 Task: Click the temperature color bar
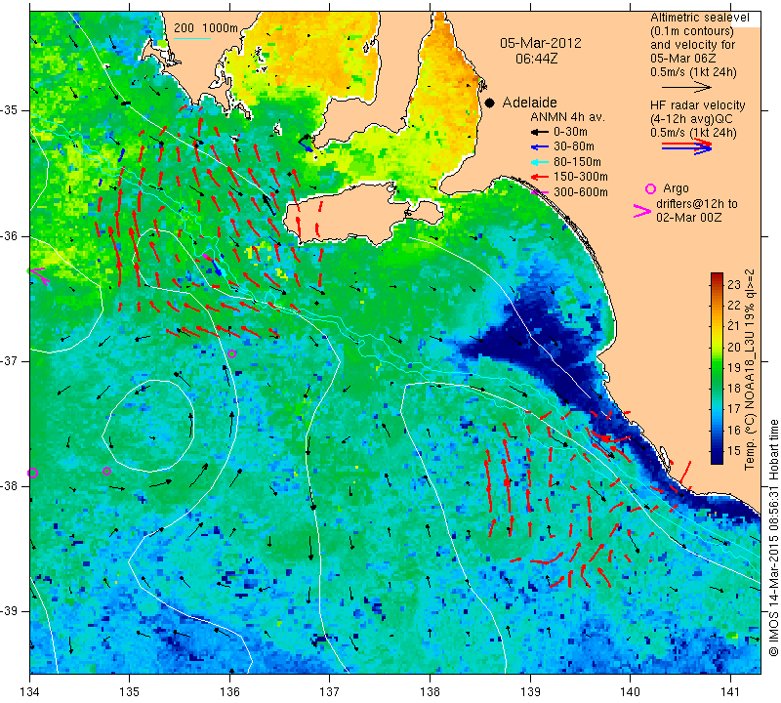pos(717,368)
